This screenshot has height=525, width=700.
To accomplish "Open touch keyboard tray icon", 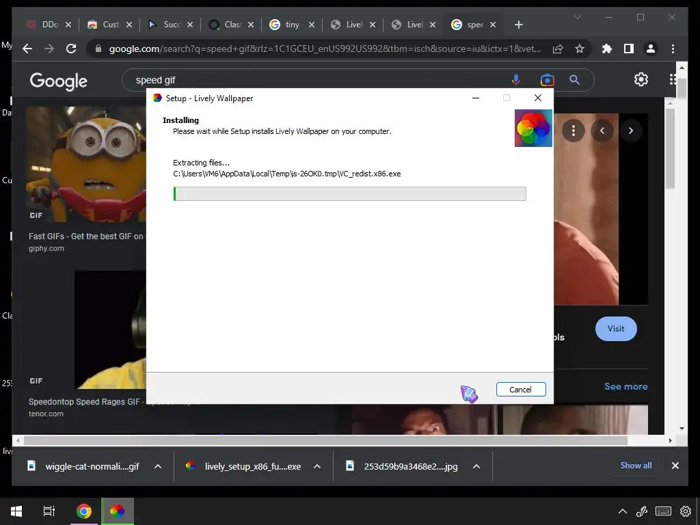I will pyautogui.click(x=663, y=511).
